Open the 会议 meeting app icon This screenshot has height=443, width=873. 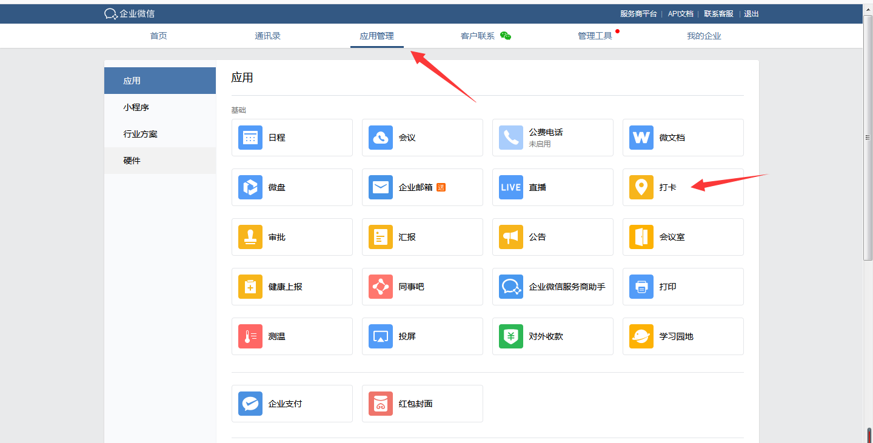click(381, 138)
